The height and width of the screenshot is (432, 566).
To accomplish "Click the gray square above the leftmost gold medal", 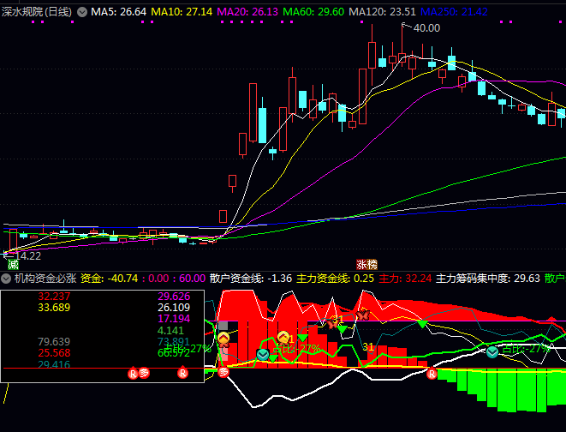I will pyautogui.click(x=223, y=326).
